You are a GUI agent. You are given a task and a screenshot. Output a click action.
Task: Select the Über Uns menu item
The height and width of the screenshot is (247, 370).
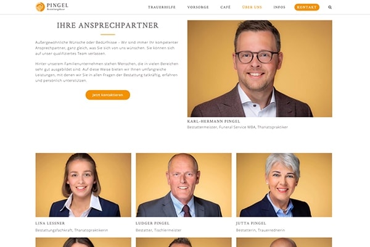[x=252, y=7]
